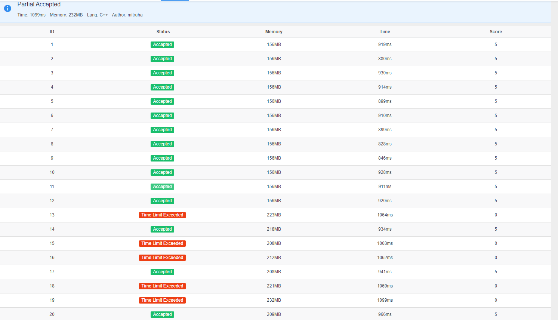Screen dimensions: 558x320
Task: Click the score 5 in row 20
Action: [496, 314]
